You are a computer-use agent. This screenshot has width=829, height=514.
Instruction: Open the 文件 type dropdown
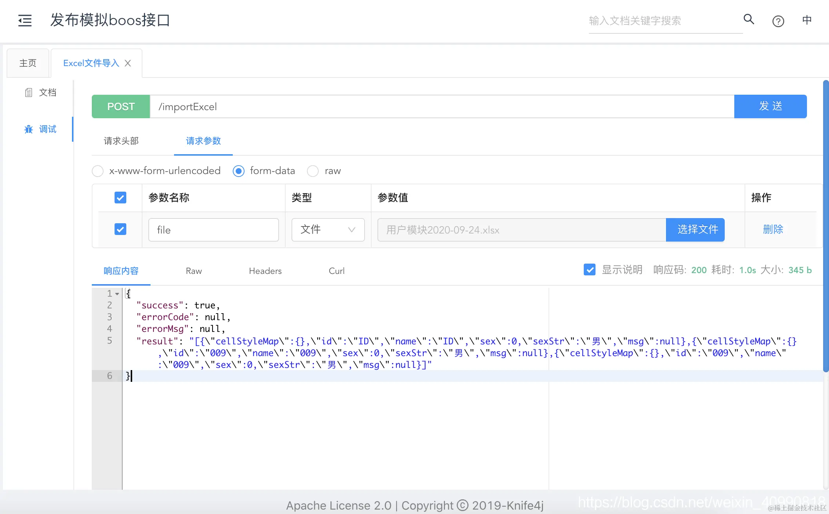pyautogui.click(x=328, y=230)
